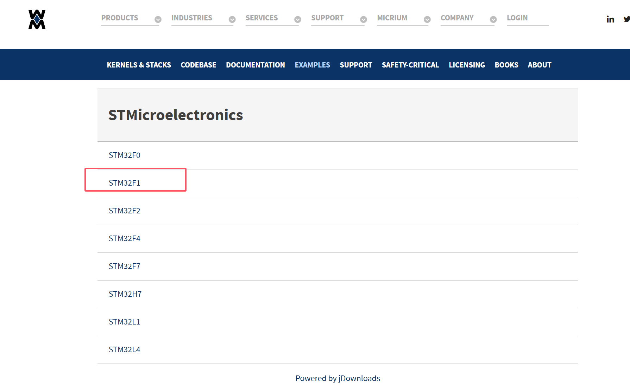
Task: Open the COMPANY top menu
Action: tap(457, 18)
